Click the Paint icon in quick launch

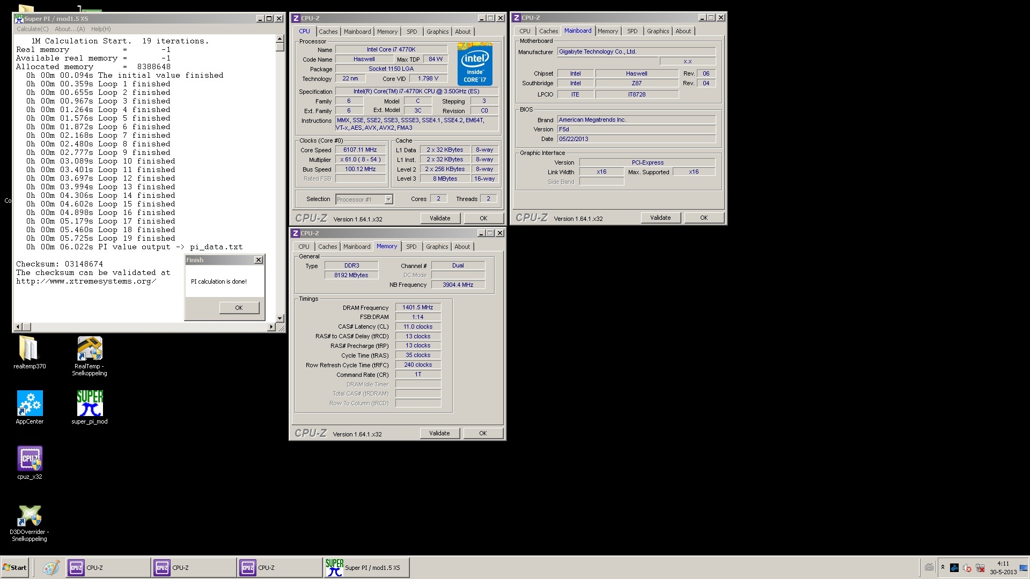click(51, 568)
